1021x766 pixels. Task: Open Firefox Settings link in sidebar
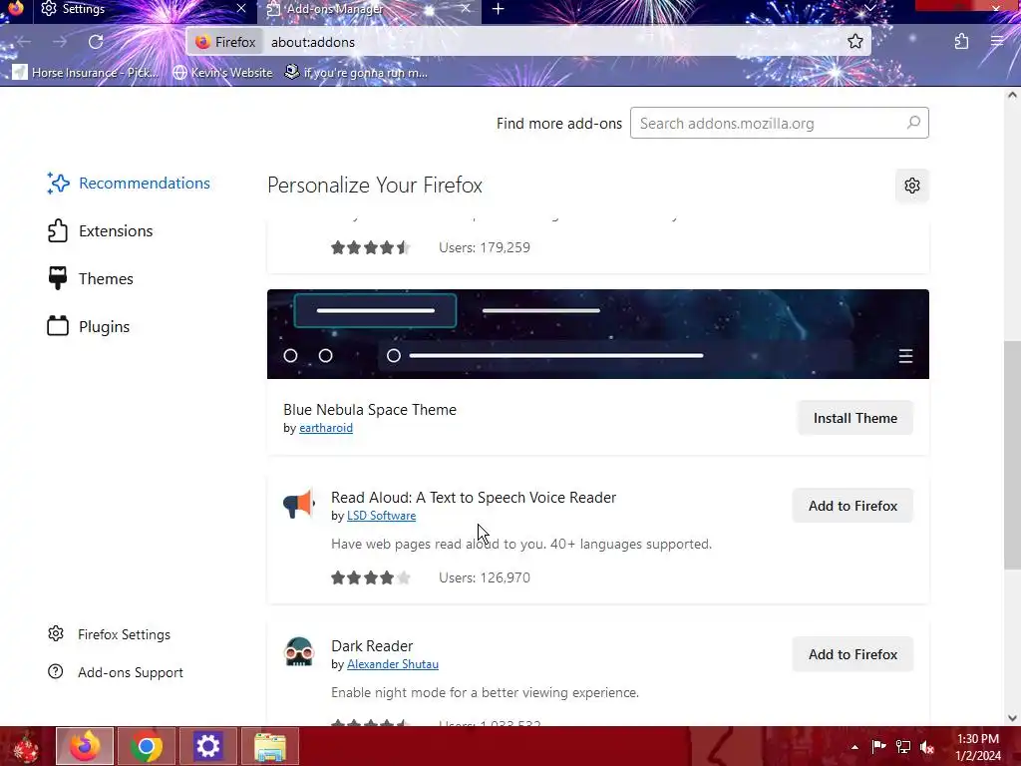110,634
